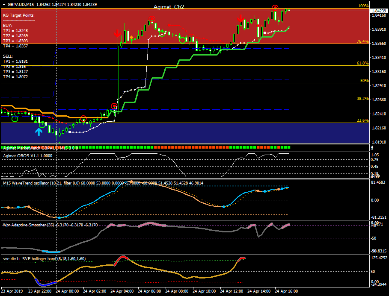Select the blue dot at the WaveTrend lowest trough
389x296 pixels.
[59, 218]
